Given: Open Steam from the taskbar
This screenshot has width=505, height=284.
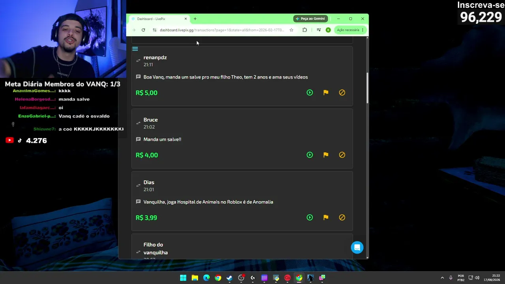Looking at the screenshot, I should tap(230, 278).
